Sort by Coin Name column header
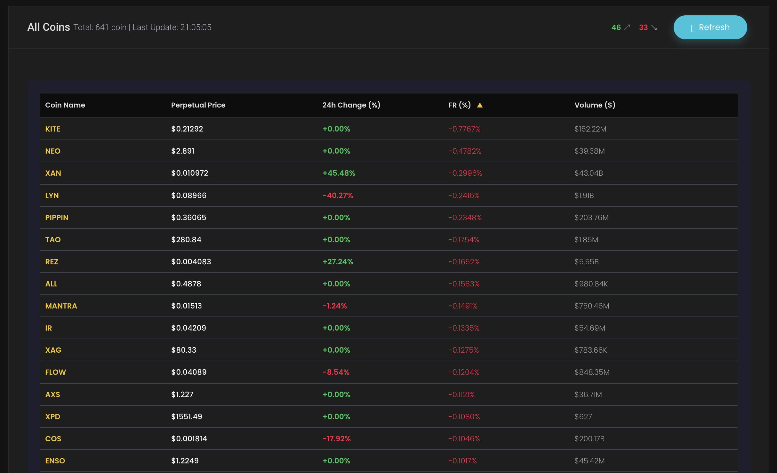Image resolution: width=777 pixels, height=473 pixels. [65, 105]
